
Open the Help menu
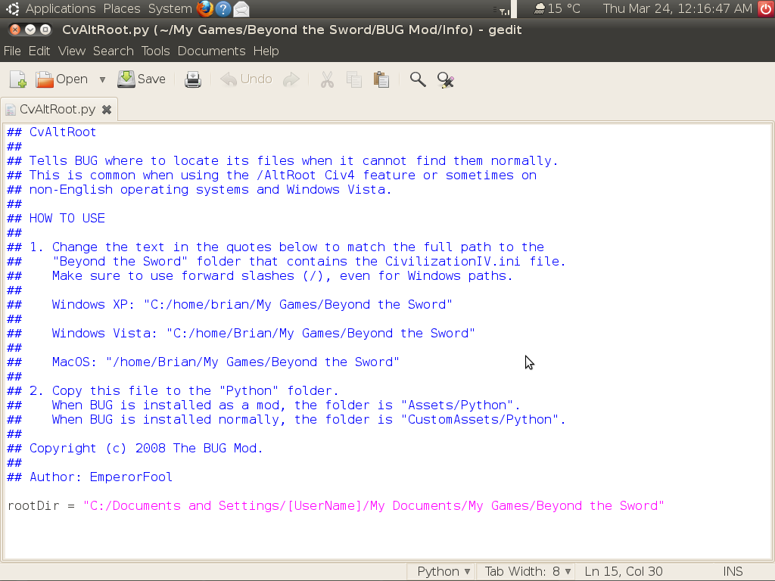[266, 51]
